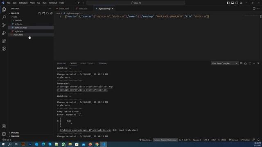Screen dimensions: 262x147
Task: Click Go Live status bar button
Action: 233,140
